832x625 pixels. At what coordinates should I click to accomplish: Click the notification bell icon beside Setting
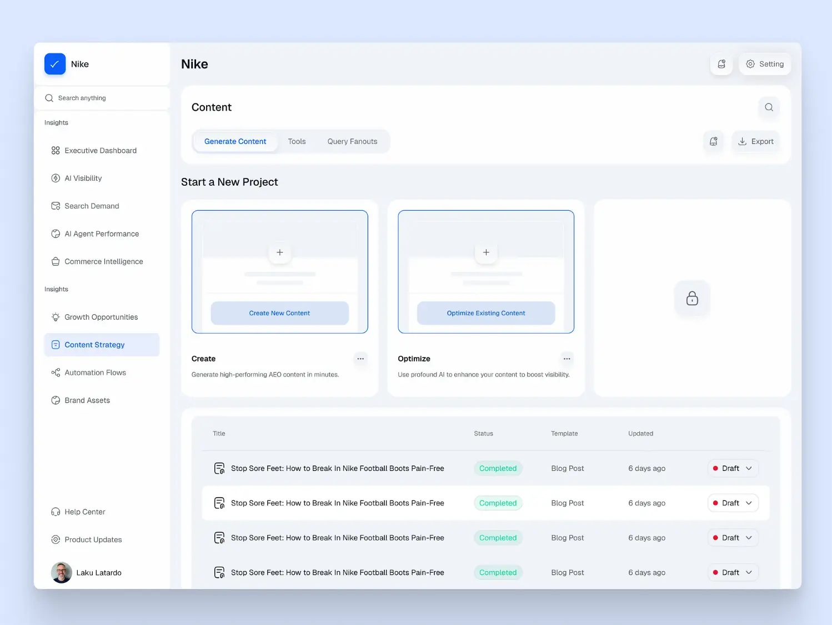(721, 64)
